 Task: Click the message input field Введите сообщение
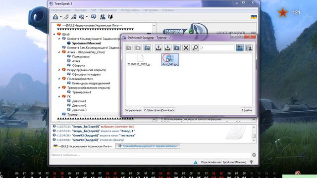point(151,155)
